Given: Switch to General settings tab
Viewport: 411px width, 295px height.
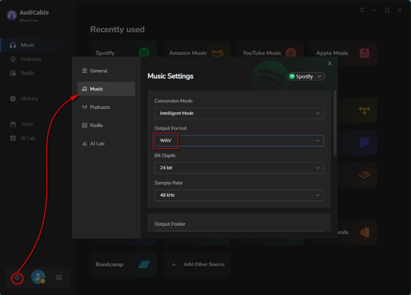Looking at the screenshot, I should (106, 71).
